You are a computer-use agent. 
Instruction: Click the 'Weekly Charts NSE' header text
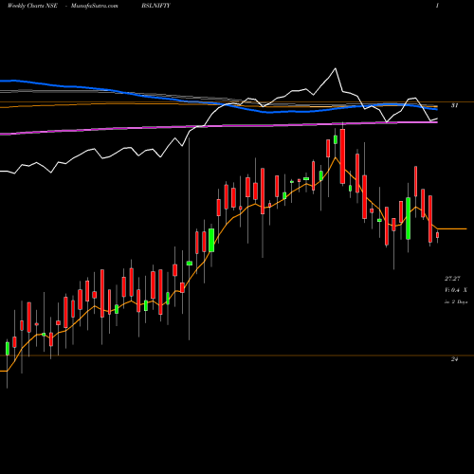(x=32, y=6)
